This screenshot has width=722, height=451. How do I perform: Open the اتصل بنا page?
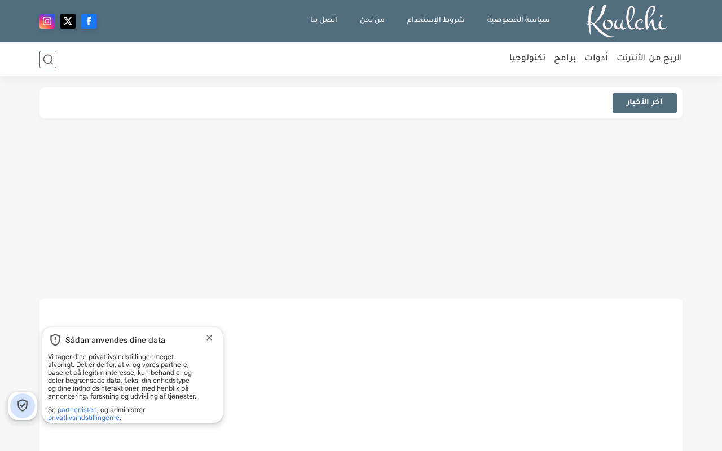(324, 20)
